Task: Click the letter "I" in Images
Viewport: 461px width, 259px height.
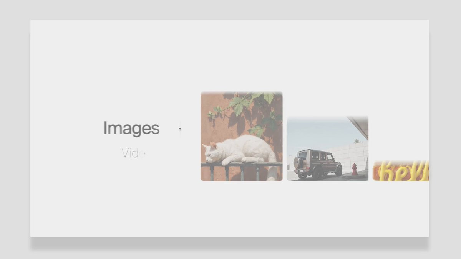Action: click(105, 128)
